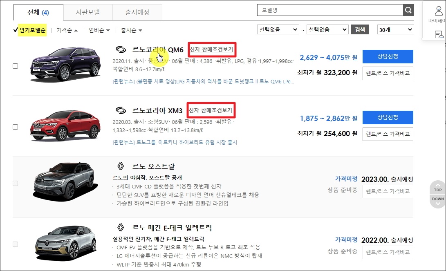This screenshot has height=271, width=446.
Task: Tick the checkbox for 르노코리아 QM6
Action: tap(16, 66)
